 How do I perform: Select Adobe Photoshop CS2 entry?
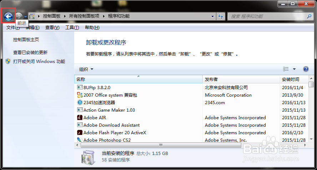[x=107, y=140]
